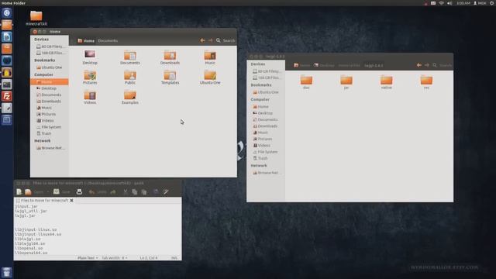
Task: Click minecraftkit breadcrumb in lwjgl window
Action: coord(349,65)
